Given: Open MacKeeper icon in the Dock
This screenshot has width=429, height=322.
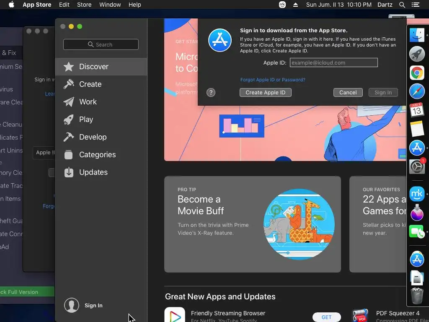Looking at the screenshot, I should (417, 194).
